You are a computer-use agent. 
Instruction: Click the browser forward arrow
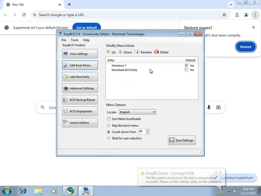(x=15, y=15)
